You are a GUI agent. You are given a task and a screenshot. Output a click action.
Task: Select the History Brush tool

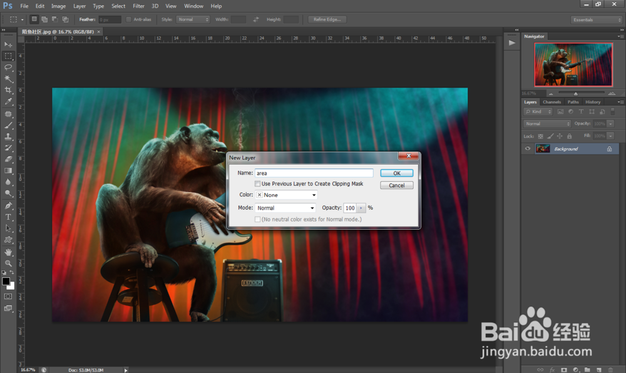8,148
